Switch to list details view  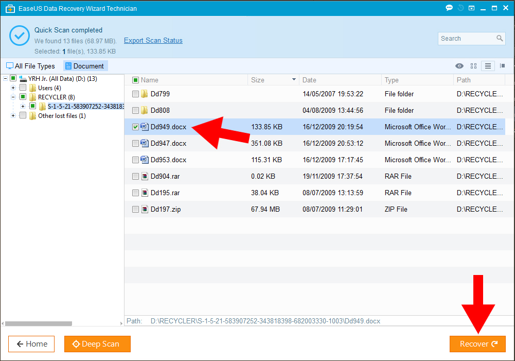coord(488,66)
